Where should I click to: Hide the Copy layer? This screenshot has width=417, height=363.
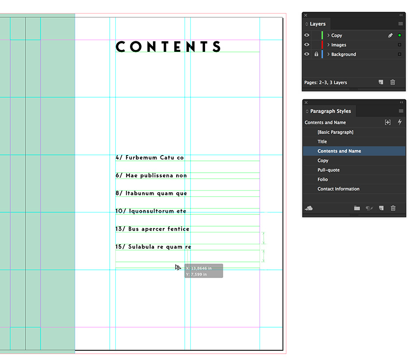pyautogui.click(x=307, y=35)
